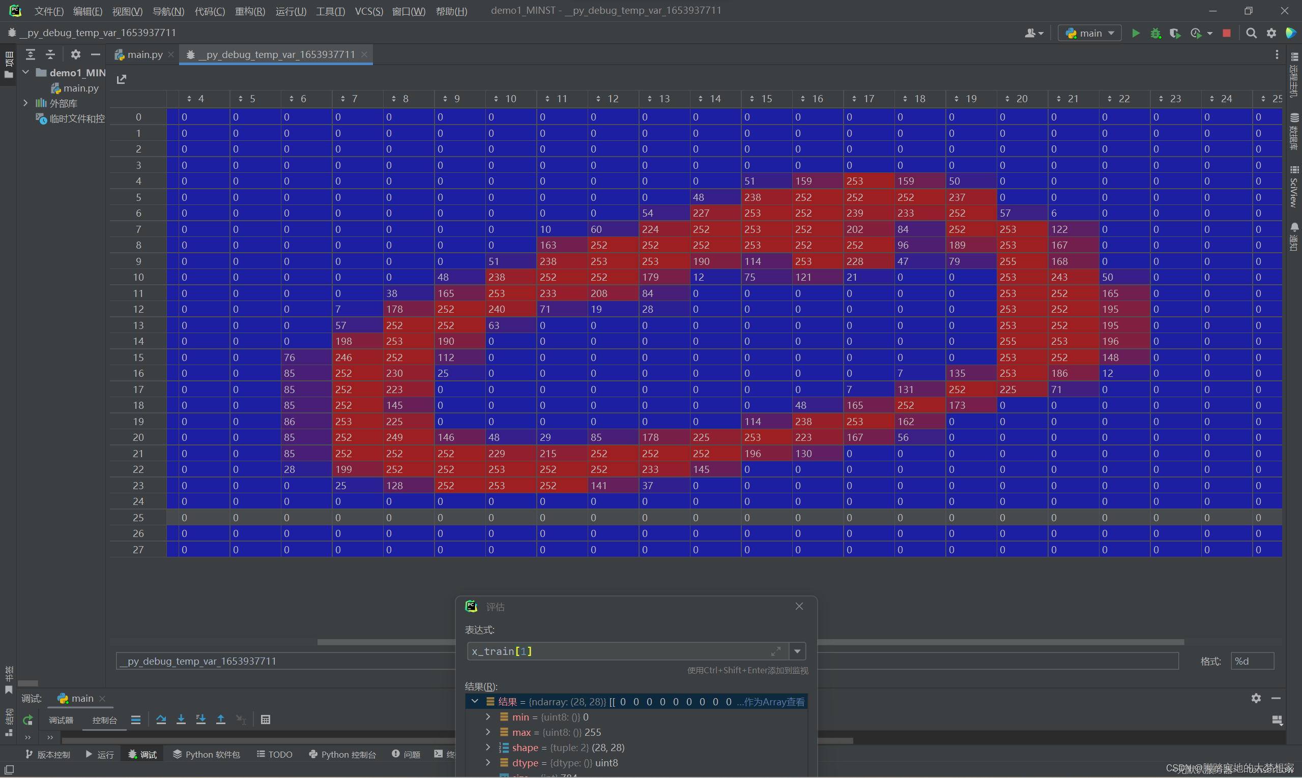Expand the dtype result row
Viewport: 1302px width, 778px height.
pos(488,762)
